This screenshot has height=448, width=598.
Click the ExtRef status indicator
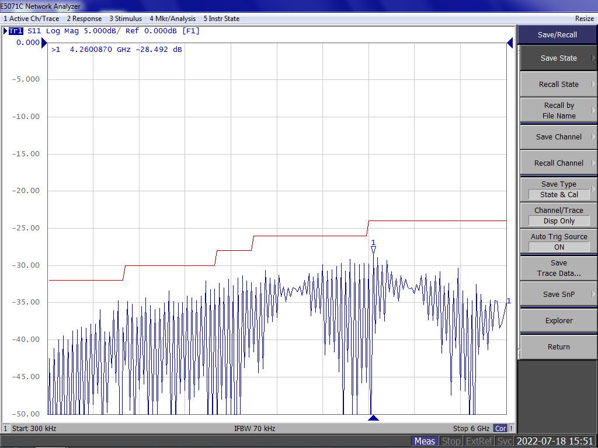coord(479,441)
